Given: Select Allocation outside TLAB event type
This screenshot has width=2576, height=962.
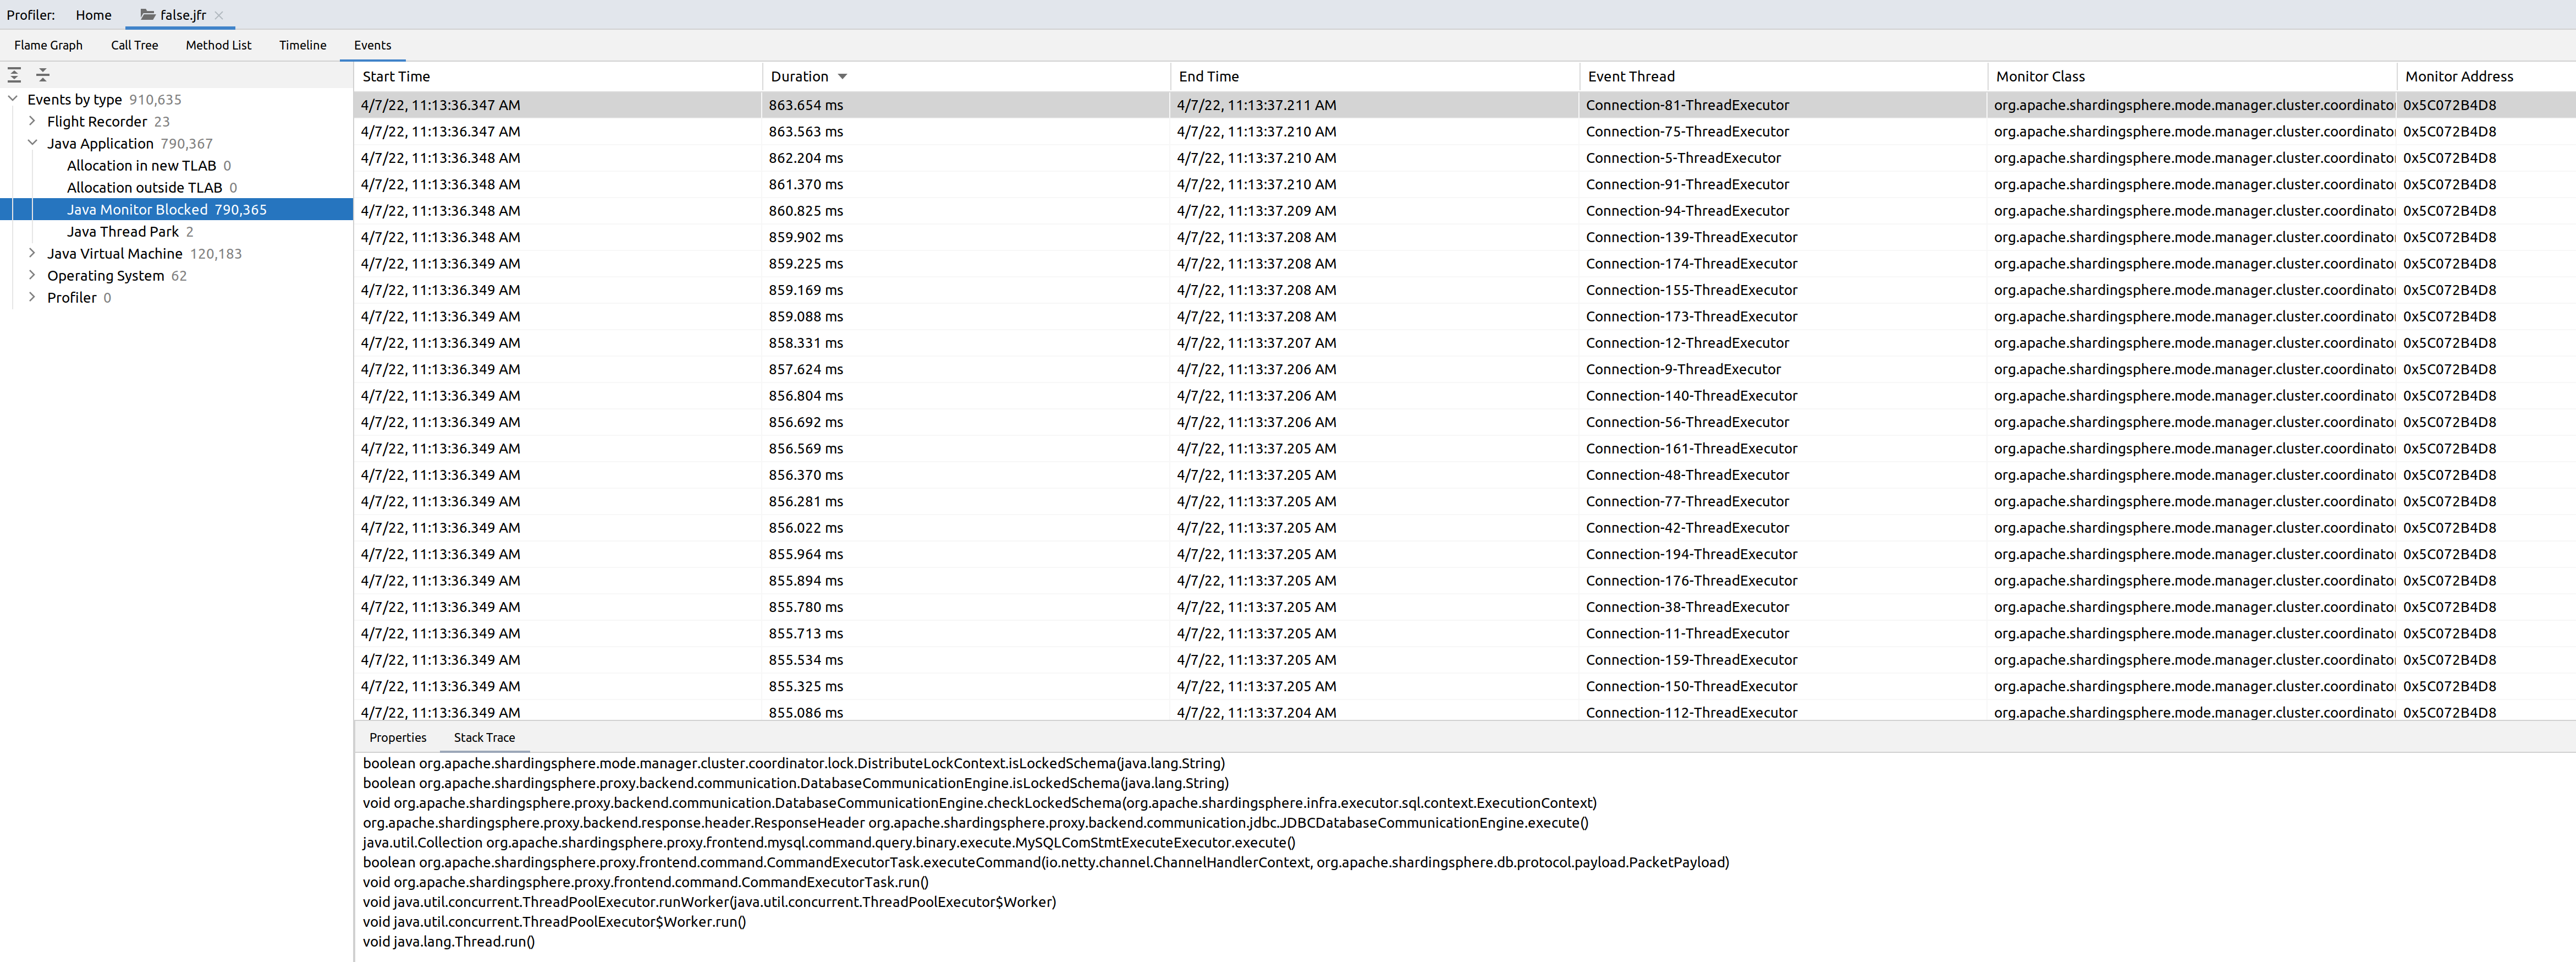Looking at the screenshot, I should point(151,187).
